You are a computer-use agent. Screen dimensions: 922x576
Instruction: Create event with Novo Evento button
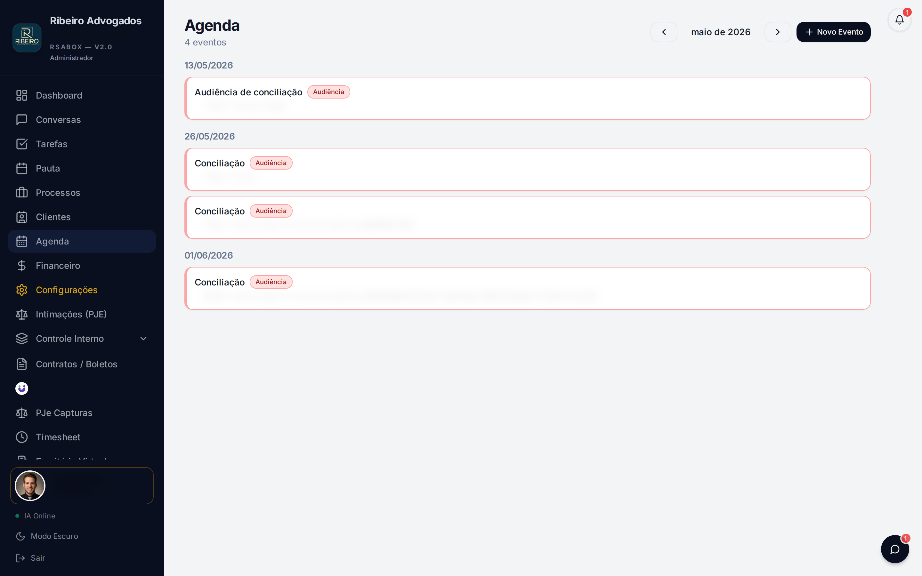pyautogui.click(x=833, y=32)
